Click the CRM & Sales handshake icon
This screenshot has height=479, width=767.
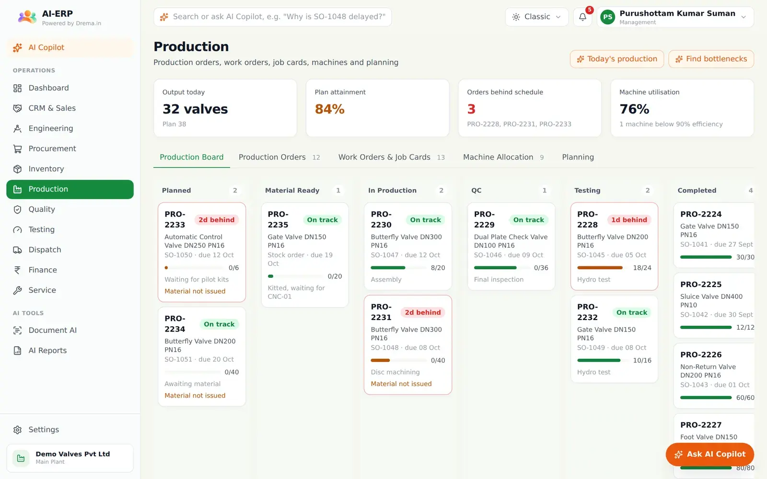tap(18, 108)
